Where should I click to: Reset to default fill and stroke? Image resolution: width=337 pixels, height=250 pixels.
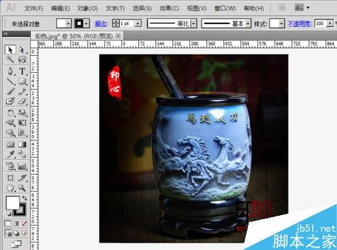[x=9, y=213]
